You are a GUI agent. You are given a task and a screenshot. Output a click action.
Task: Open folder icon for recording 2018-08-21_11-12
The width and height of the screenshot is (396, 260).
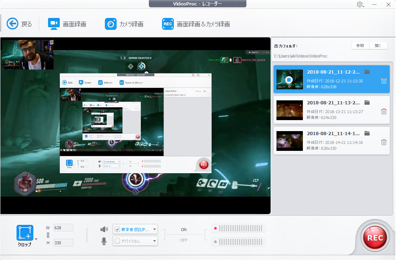[367, 72]
